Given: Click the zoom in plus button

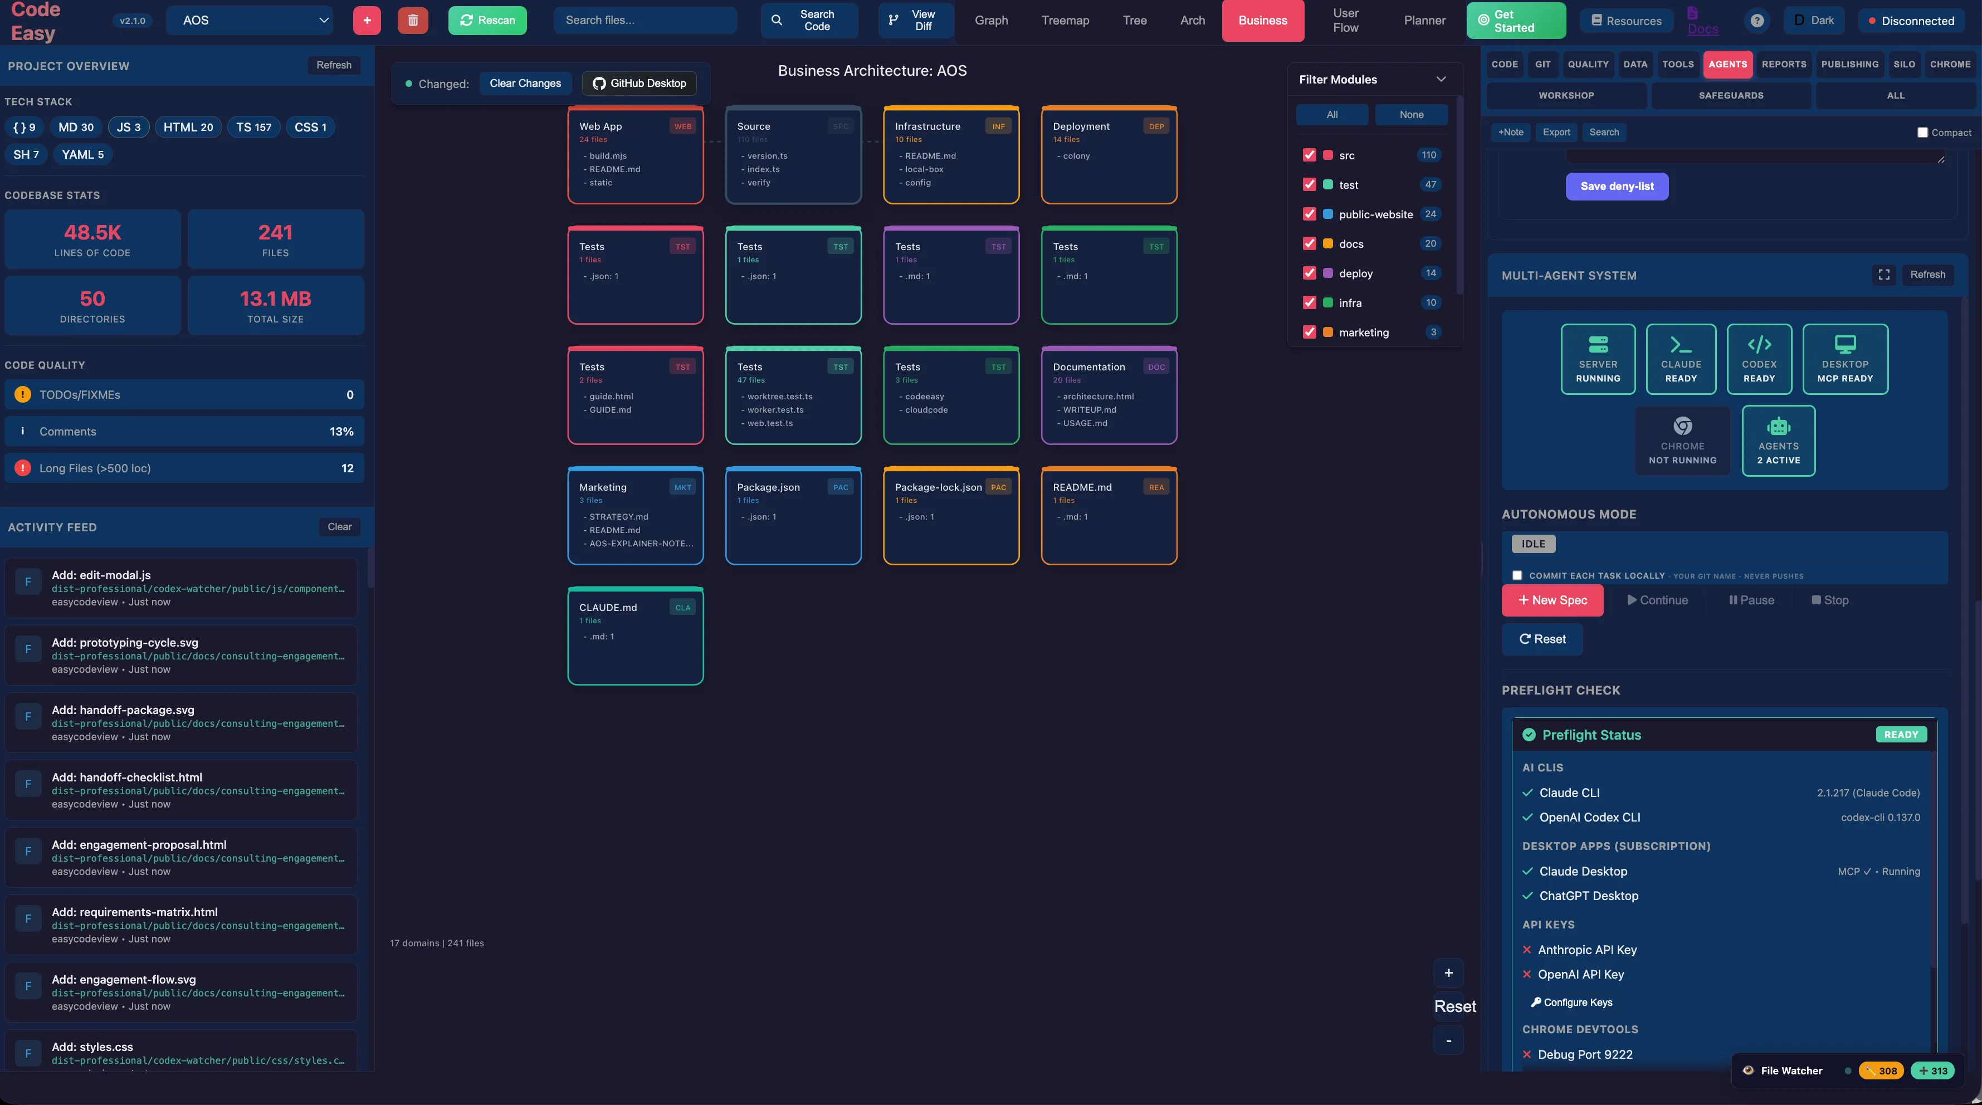Looking at the screenshot, I should pyautogui.click(x=1448, y=972).
